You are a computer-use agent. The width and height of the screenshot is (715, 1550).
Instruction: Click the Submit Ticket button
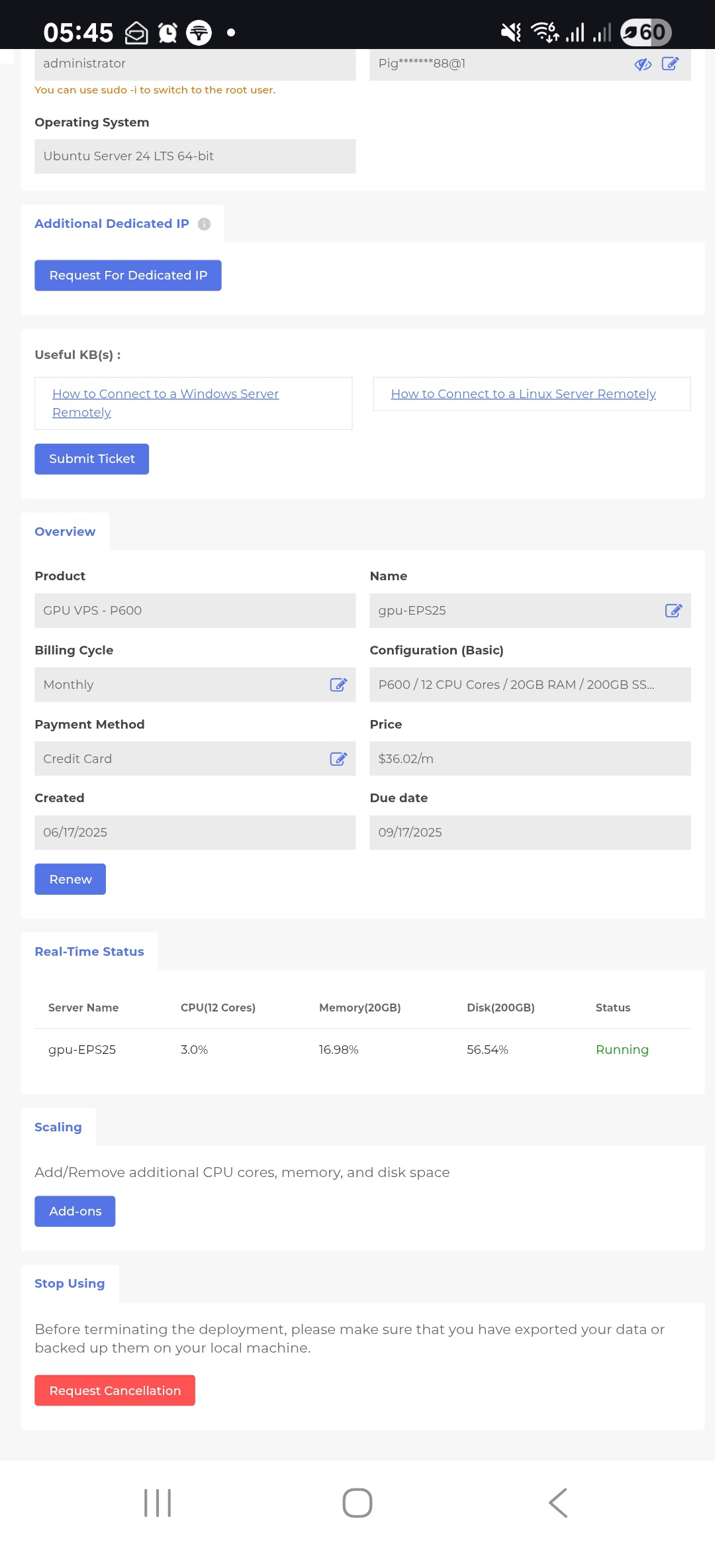92,459
